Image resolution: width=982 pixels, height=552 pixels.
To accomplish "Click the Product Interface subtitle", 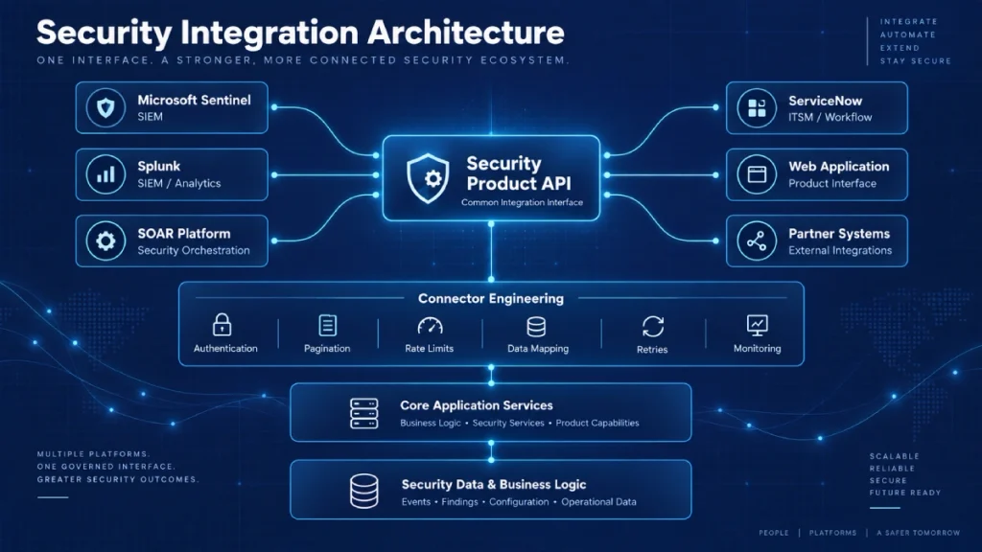I will (832, 183).
